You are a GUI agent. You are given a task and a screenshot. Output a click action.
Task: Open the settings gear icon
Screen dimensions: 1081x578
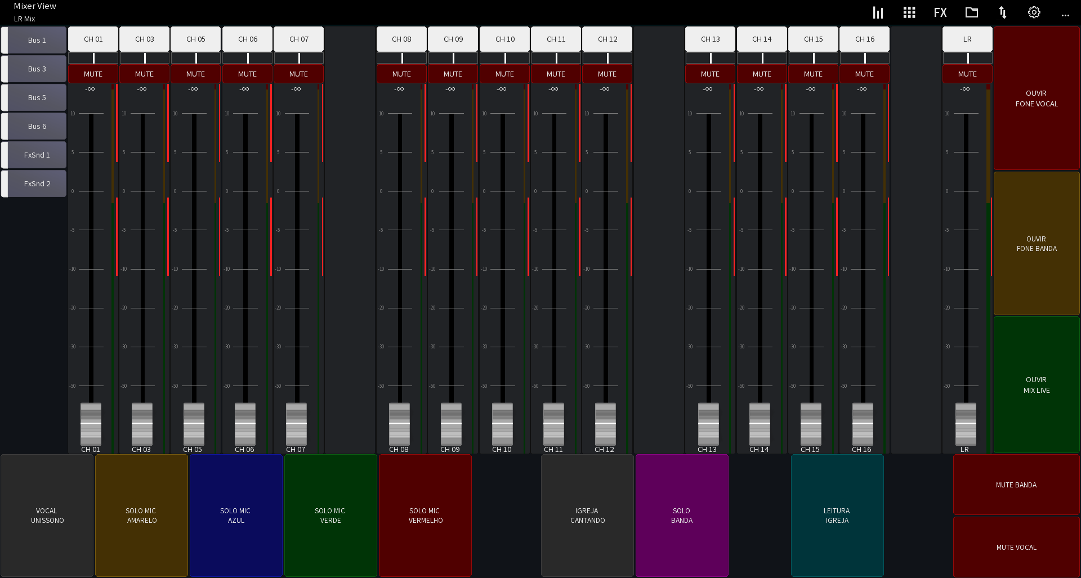(1034, 12)
